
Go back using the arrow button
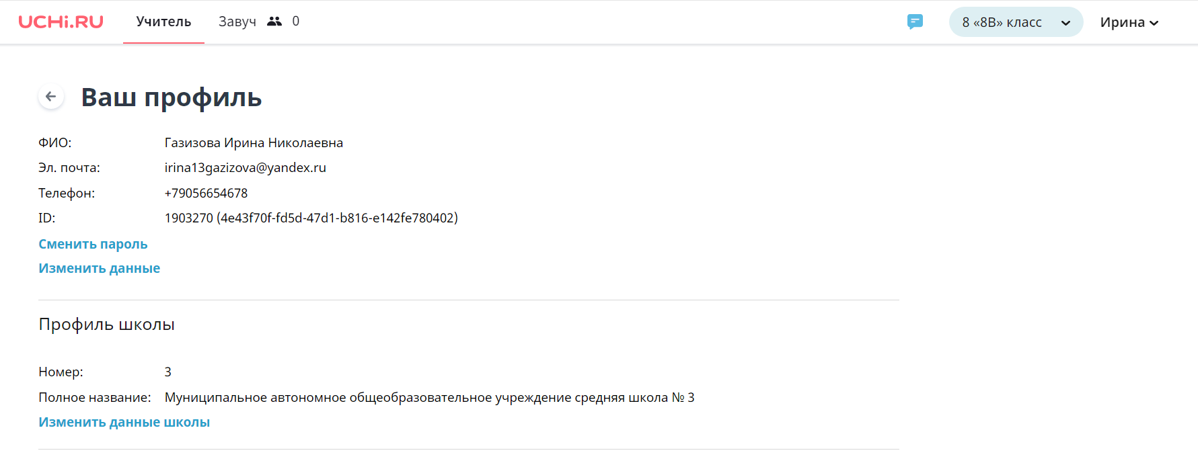[x=51, y=97]
